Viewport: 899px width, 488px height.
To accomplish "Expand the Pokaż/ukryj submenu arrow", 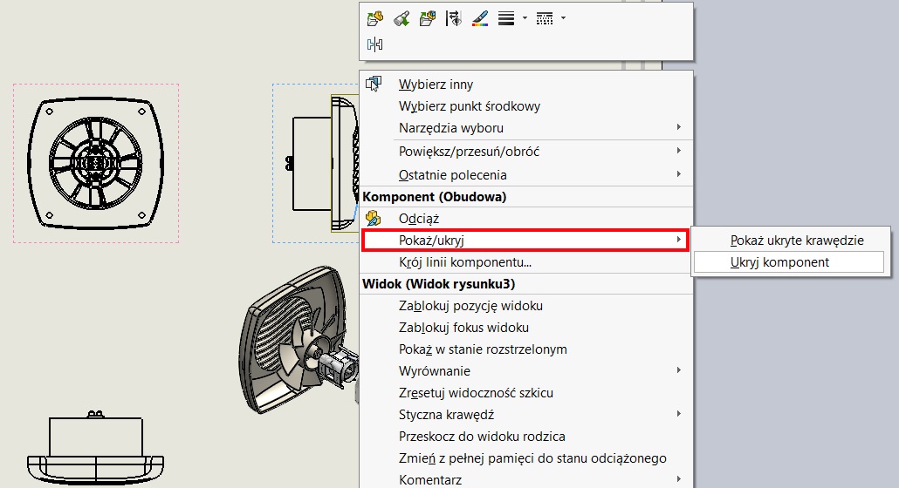I will [x=679, y=240].
